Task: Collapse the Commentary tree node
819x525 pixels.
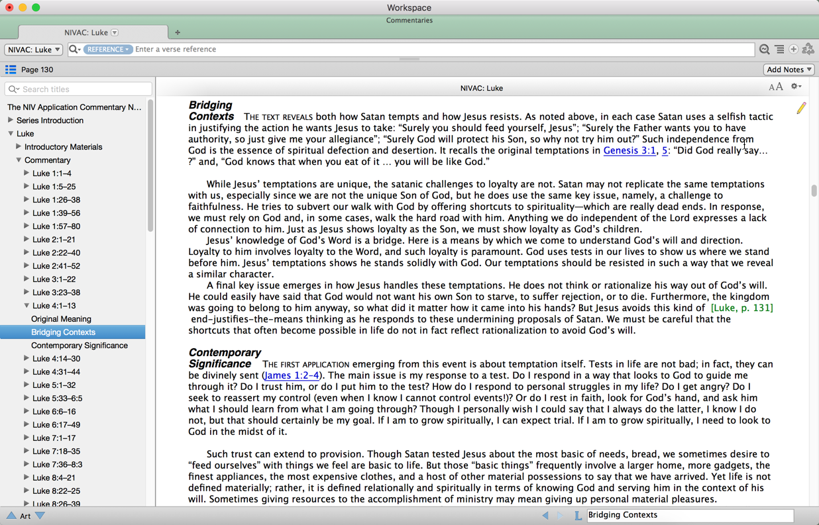Action: coord(19,160)
